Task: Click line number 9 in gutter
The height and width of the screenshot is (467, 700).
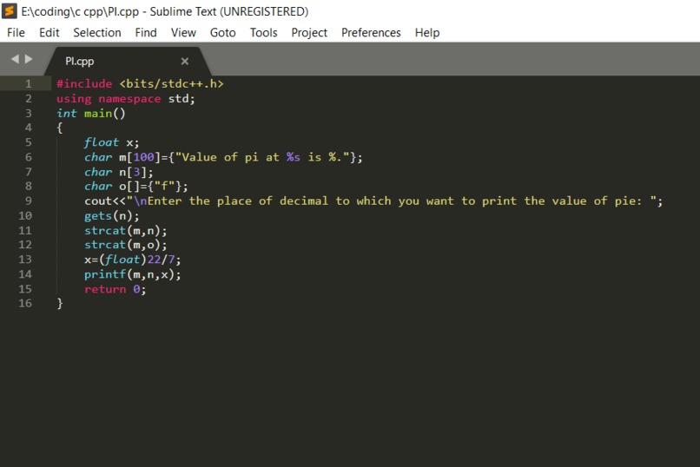Action: point(28,201)
